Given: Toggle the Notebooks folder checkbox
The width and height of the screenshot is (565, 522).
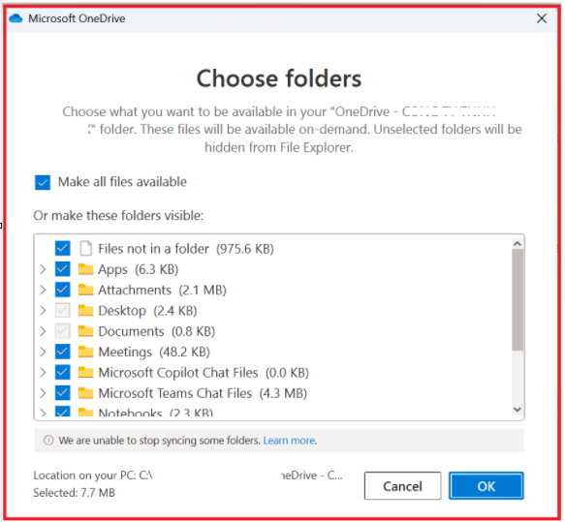Looking at the screenshot, I should (63, 412).
